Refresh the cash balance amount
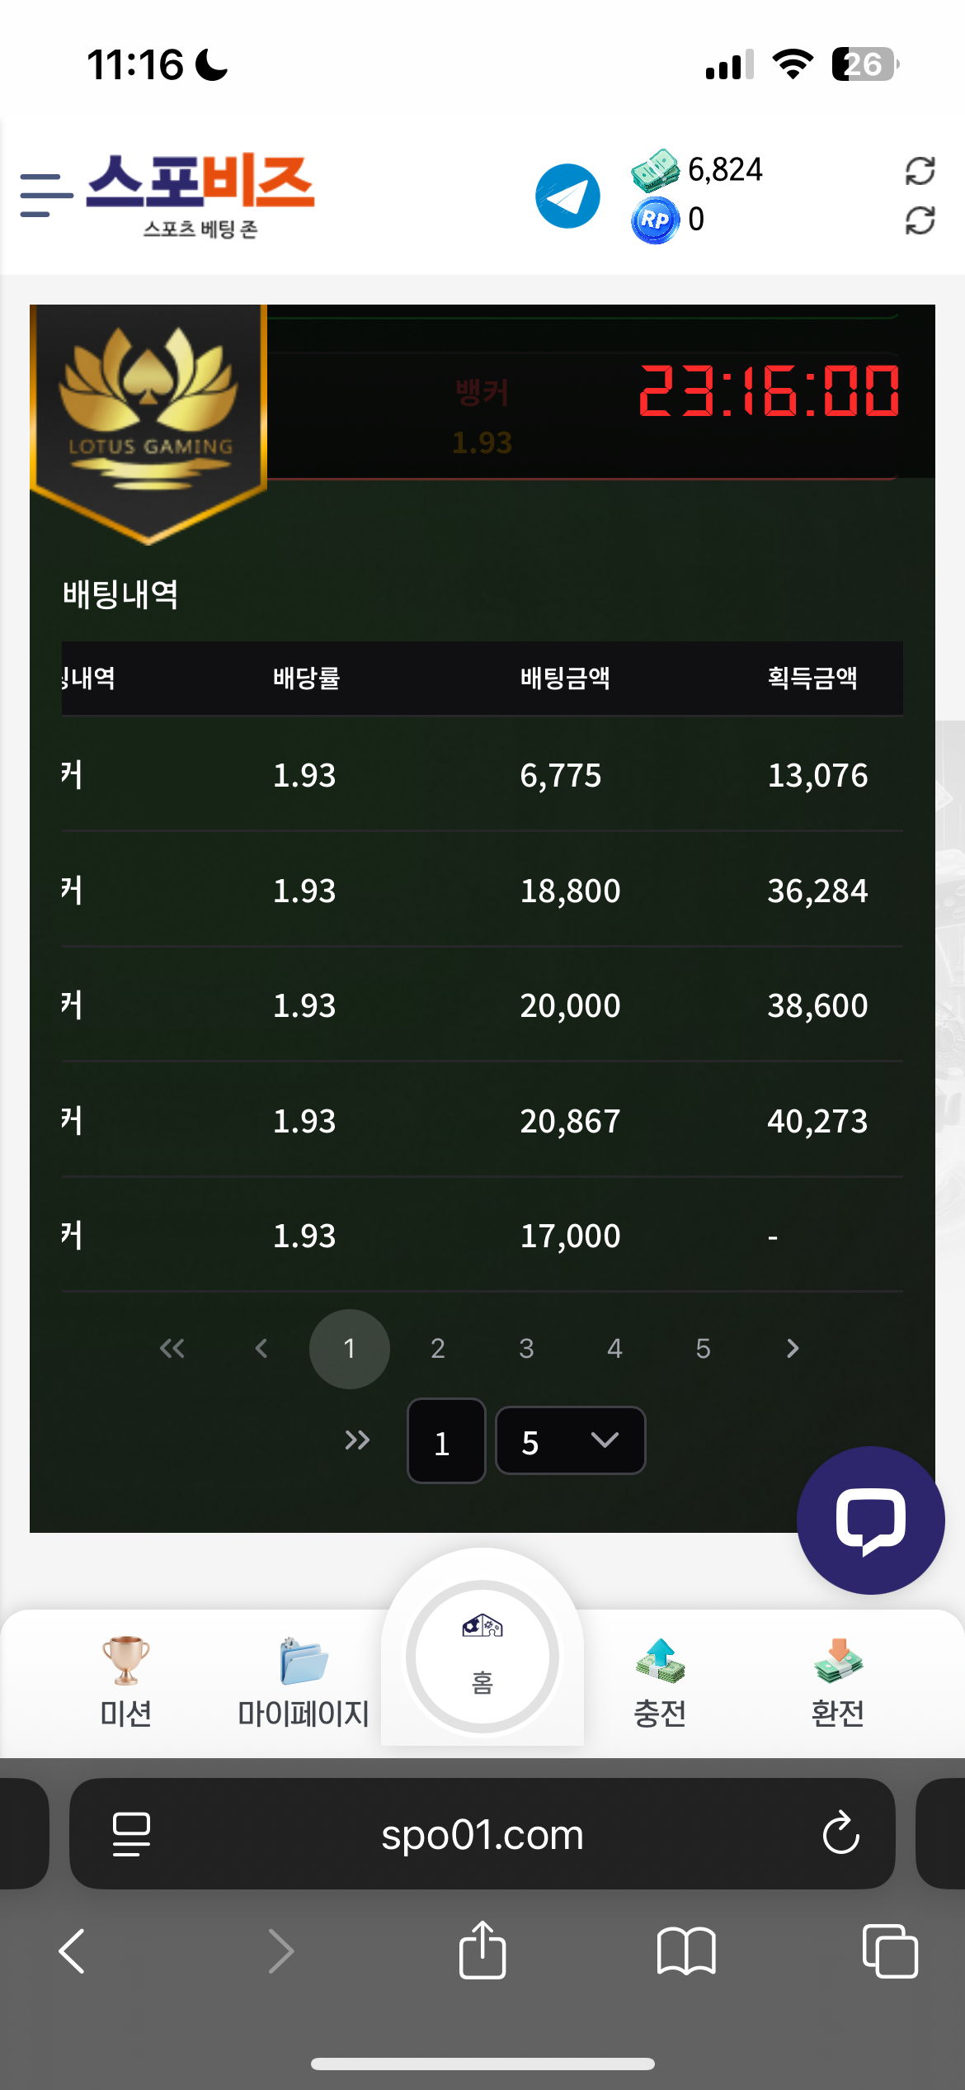965x2090 pixels. click(920, 171)
